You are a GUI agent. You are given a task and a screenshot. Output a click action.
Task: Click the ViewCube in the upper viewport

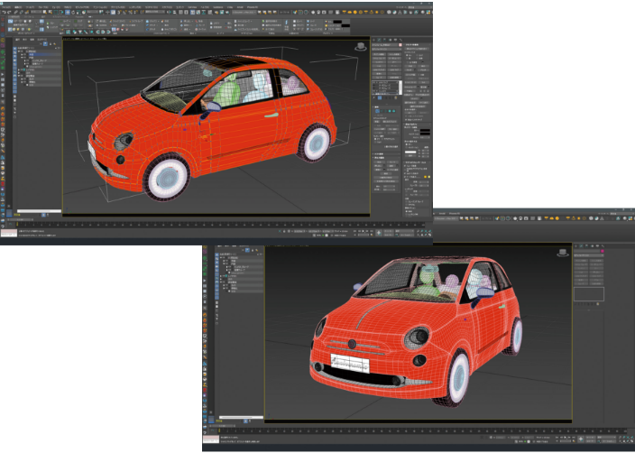point(361,46)
